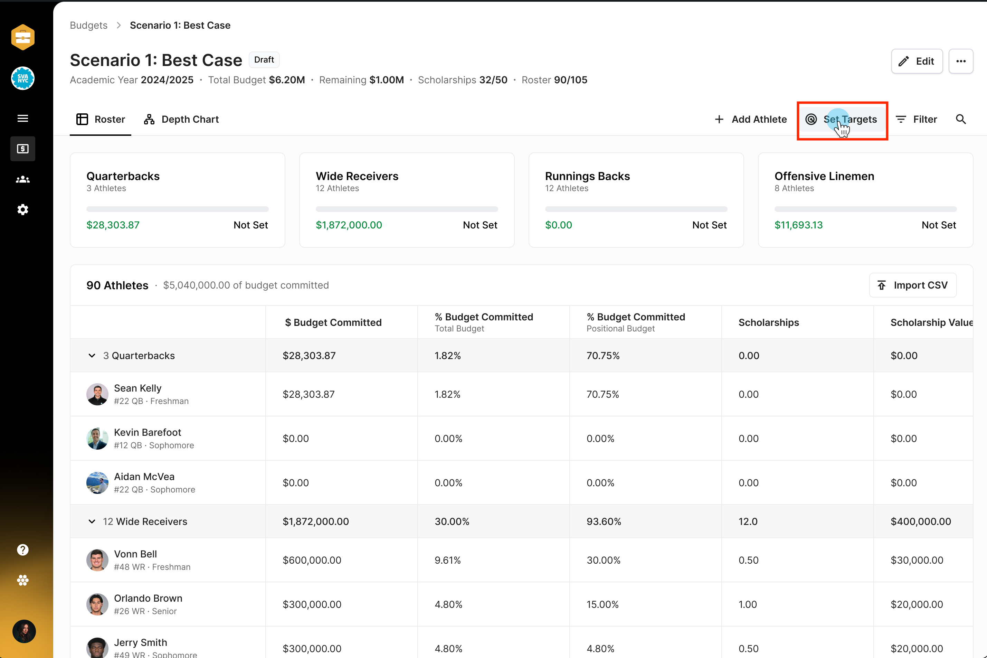This screenshot has width=987, height=658.
Task: Collapse the 3 Quarterbacks group
Action: [x=92, y=355]
